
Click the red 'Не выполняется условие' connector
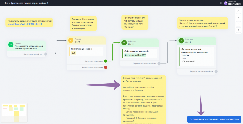click(106, 67)
